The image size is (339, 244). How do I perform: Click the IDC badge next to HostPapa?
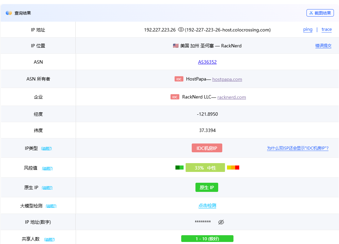coord(179,79)
